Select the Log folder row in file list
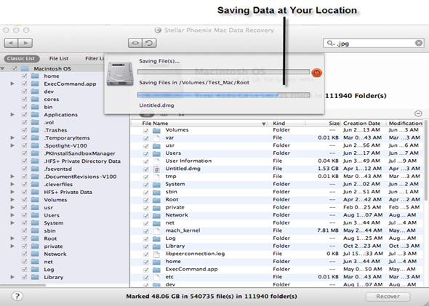 coord(277,238)
